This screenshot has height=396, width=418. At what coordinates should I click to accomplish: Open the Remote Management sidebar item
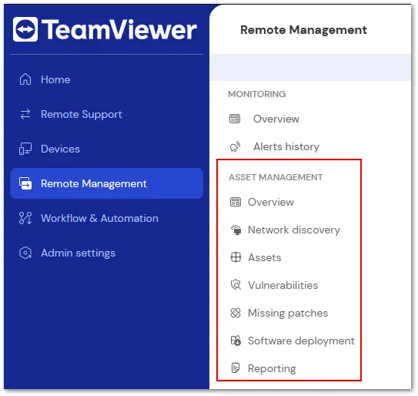(107, 183)
